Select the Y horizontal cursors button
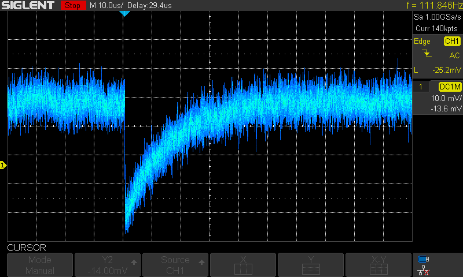The width and height of the screenshot is (463, 277). 311,265
